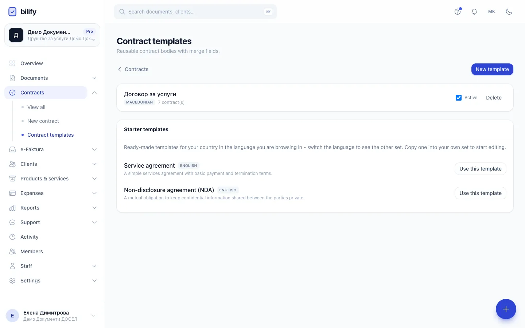Screen dimensions: 525x328
Task: Select New contract in sidebar
Action: (43, 121)
